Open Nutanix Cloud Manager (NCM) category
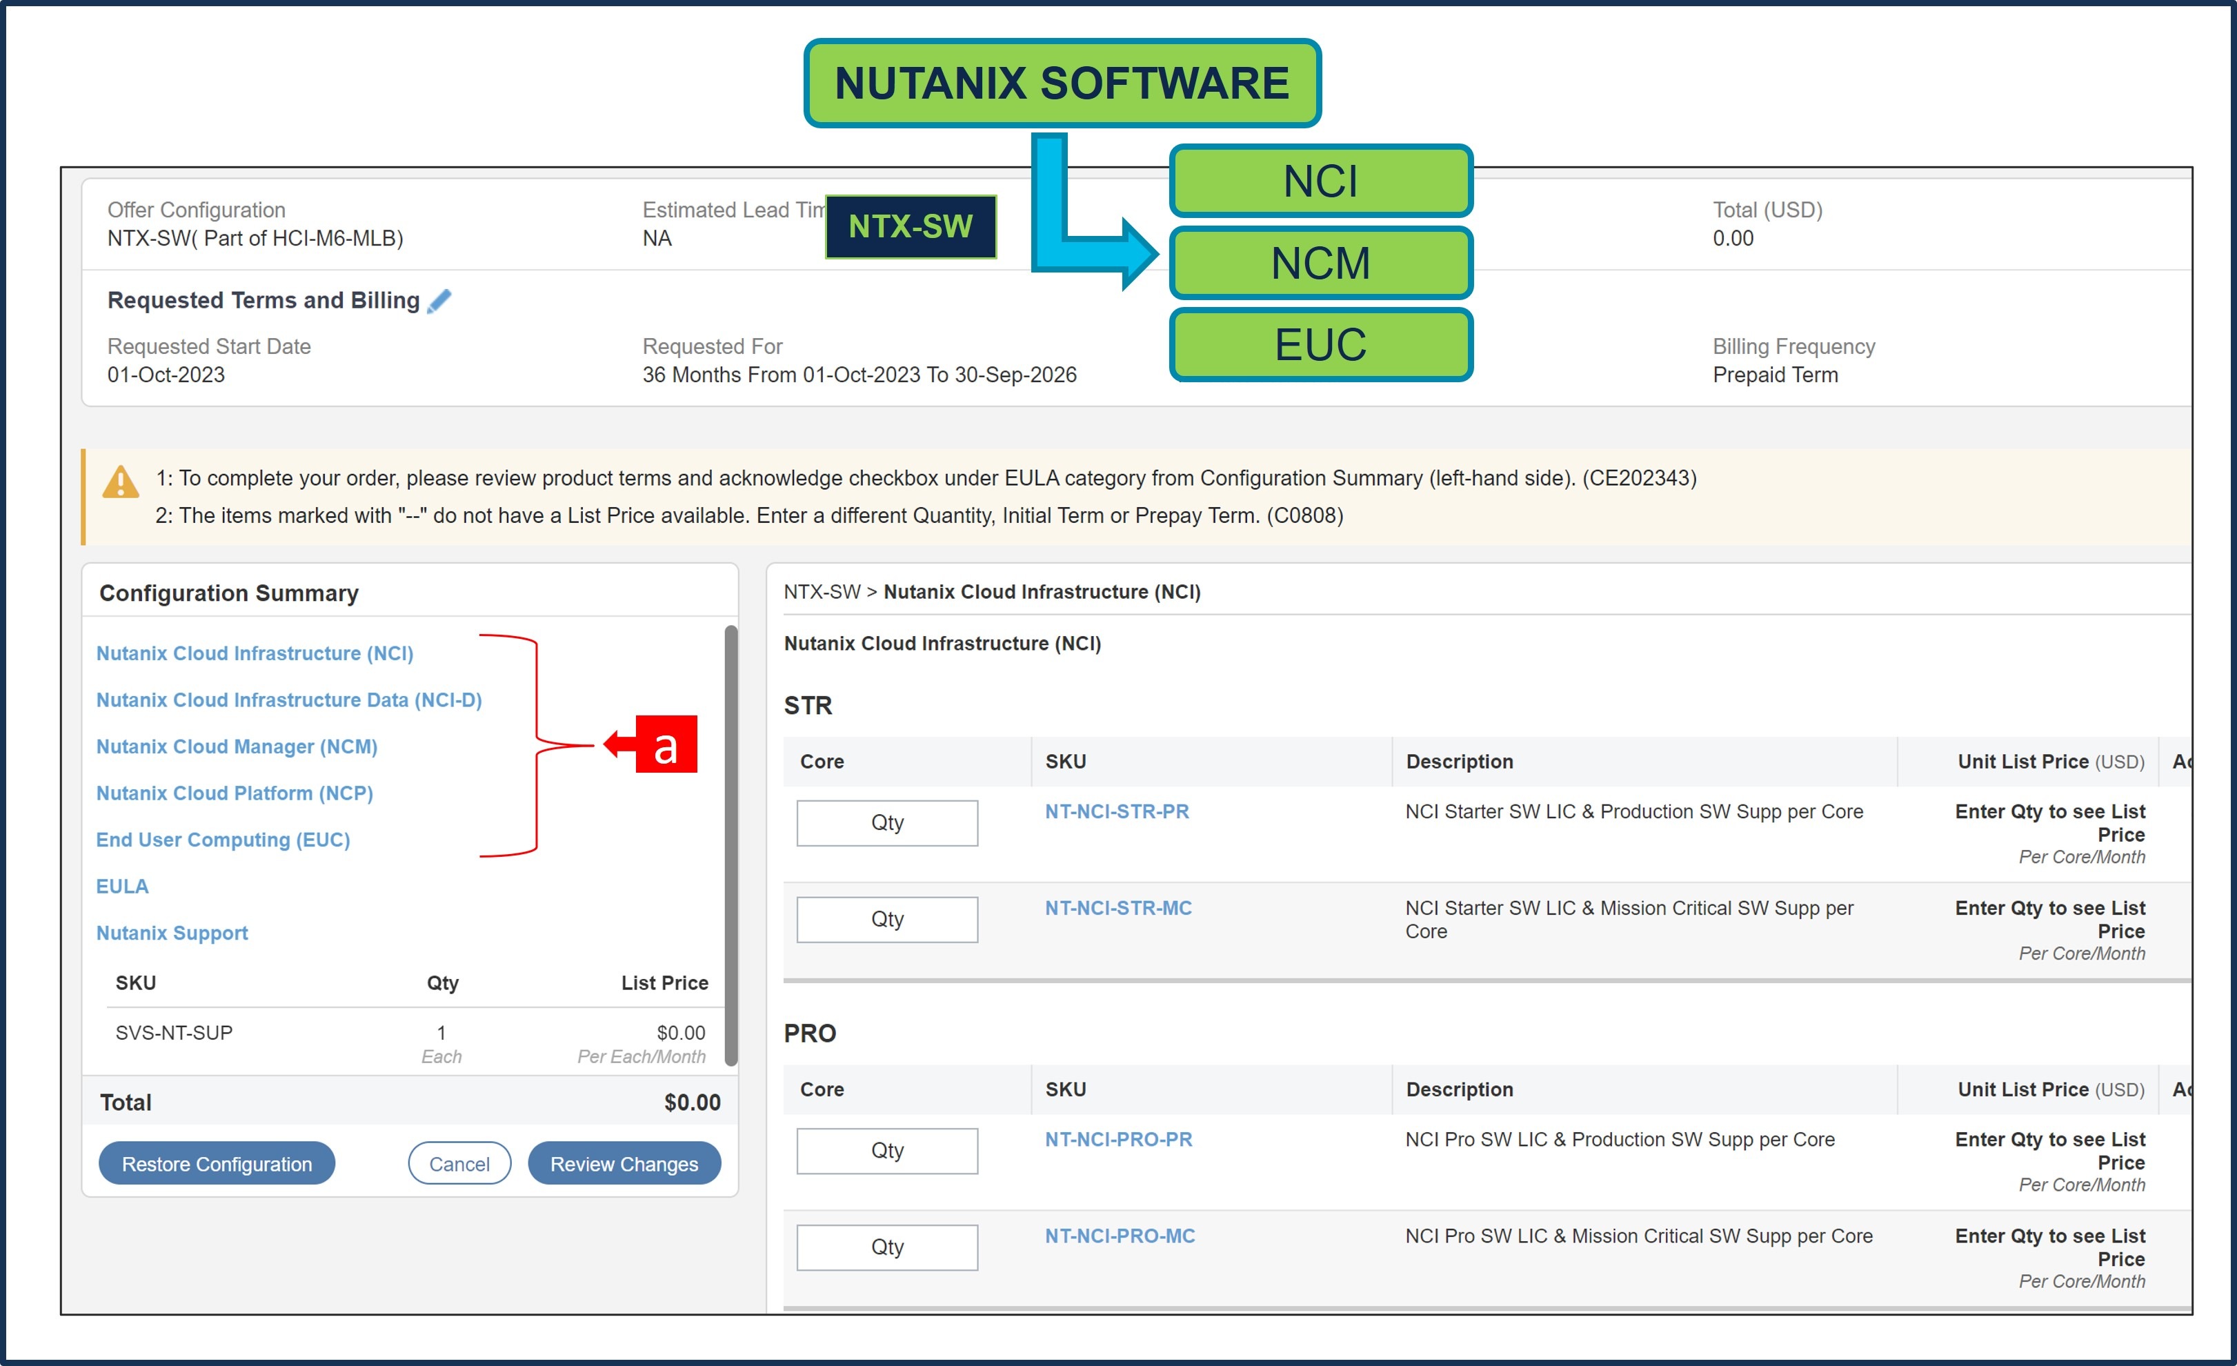2237x1366 pixels. pos(237,746)
